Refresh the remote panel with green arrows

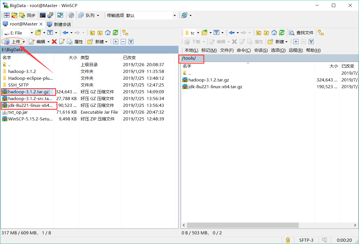tap(281, 33)
